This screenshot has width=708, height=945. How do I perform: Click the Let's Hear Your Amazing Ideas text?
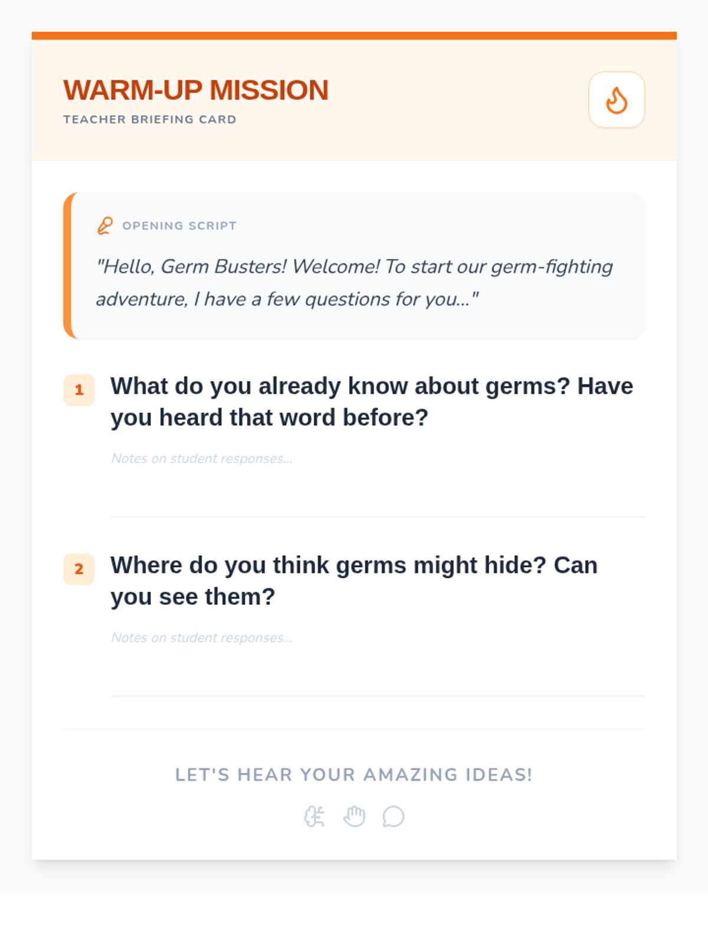tap(354, 775)
